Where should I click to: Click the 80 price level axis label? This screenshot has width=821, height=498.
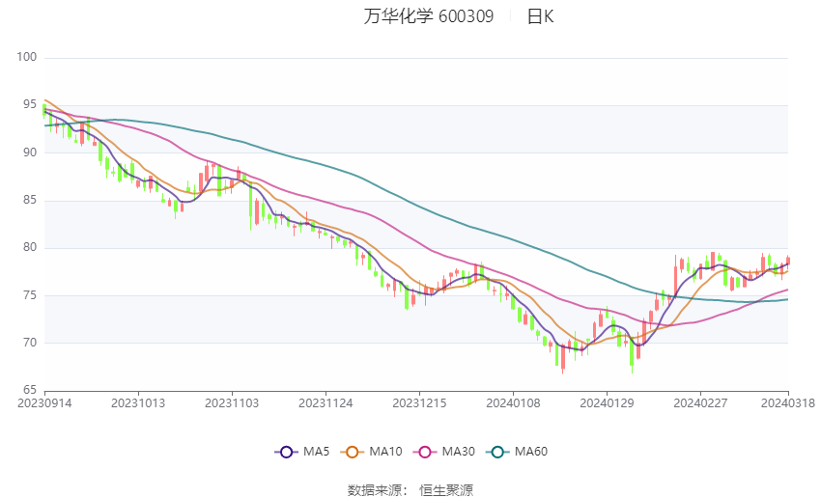[29, 247]
